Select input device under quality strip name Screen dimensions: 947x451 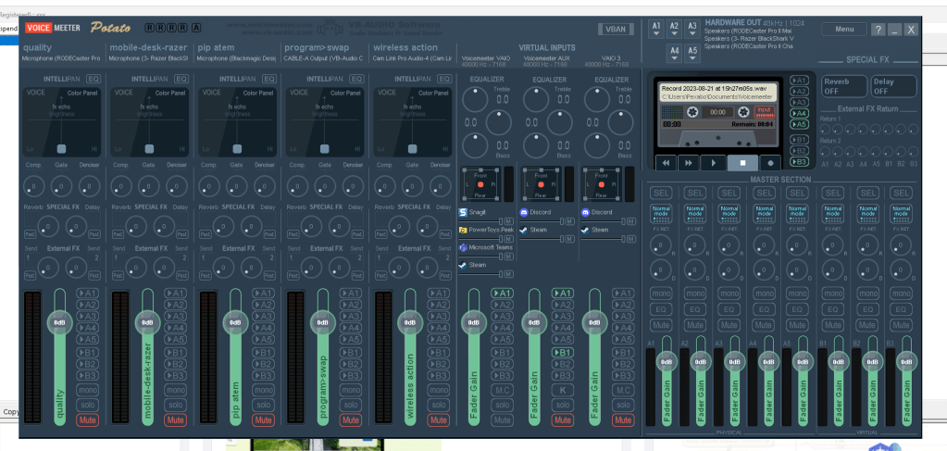[x=62, y=58]
